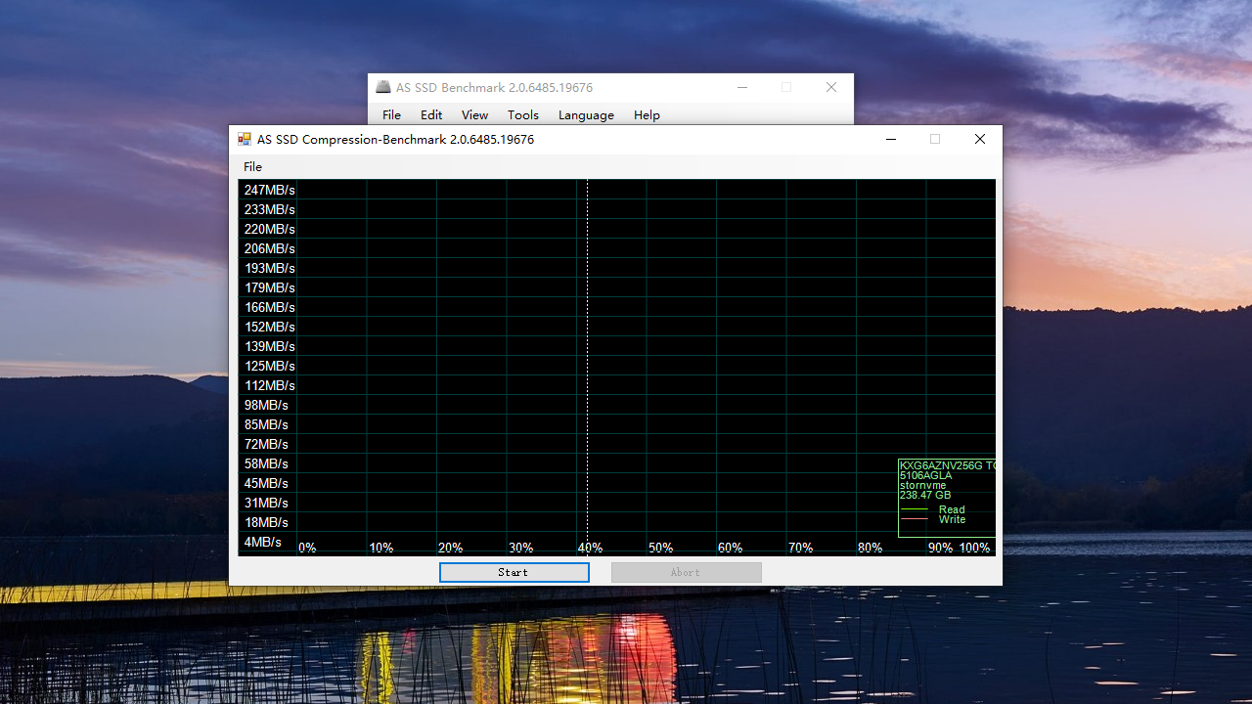1252x704 pixels.
Task: Close the AS SSD Benchmark main window
Action: pyautogui.click(x=830, y=87)
